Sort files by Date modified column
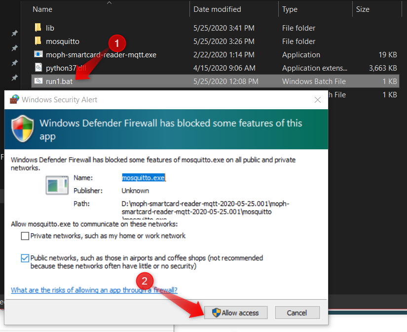 [x=217, y=9]
